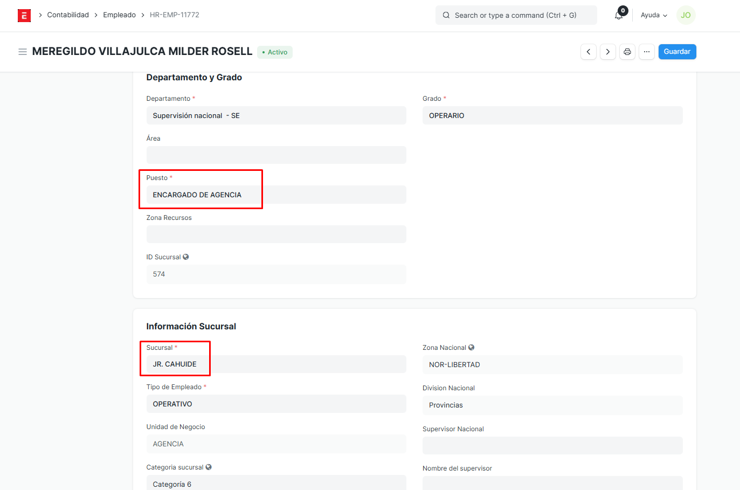Navigate to Contabilidad breadcrumb
Viewport: 740px width, 490px height.
[68, 15]
